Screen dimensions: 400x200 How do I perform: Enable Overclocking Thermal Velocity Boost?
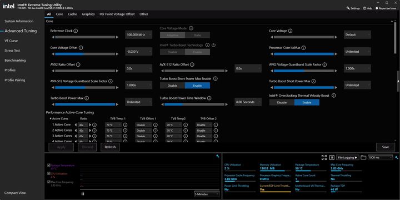[307, 102]
